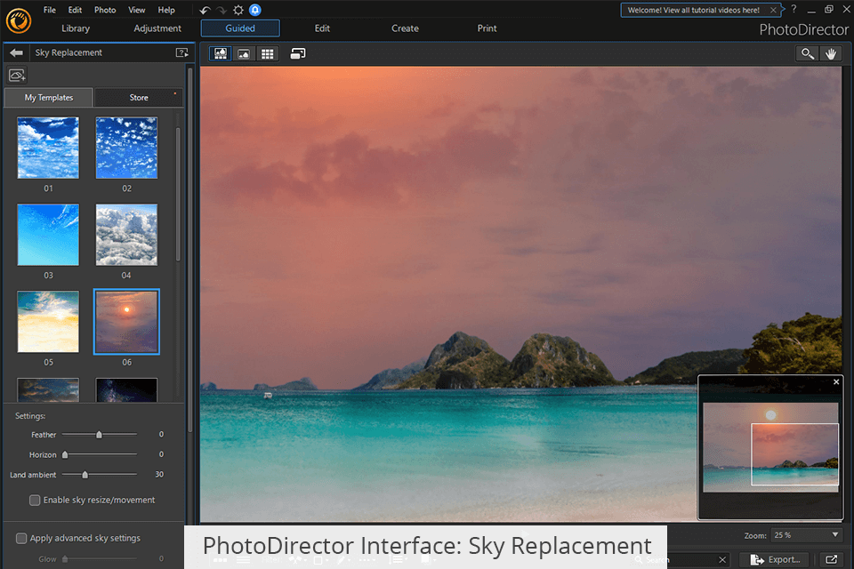Close the navigator preview window
The width and height of the screenshot is (854, 569).
point(836,381)
